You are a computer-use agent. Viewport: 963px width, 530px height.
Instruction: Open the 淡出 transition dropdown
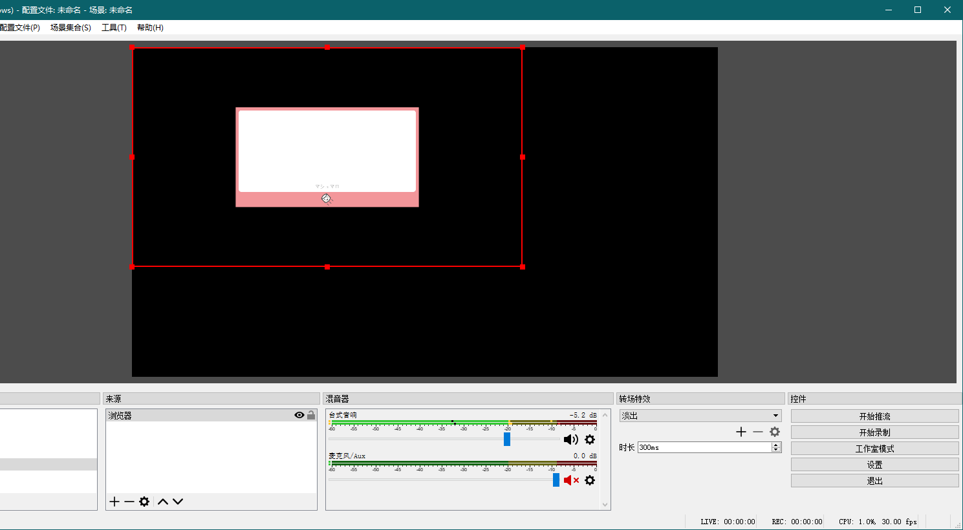[700, 416]
